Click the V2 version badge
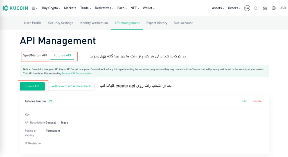 click(51, 101)
